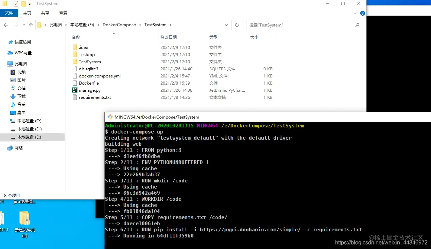Sort files by 修改日期 column header
431x249 pixels.
(169, 37)
